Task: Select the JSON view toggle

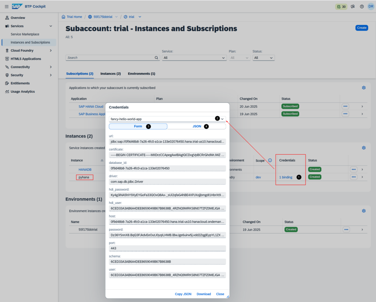Action: pos(197,126)
